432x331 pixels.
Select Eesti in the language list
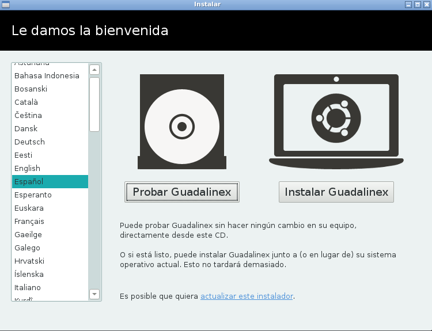click(x=50, y=155)
